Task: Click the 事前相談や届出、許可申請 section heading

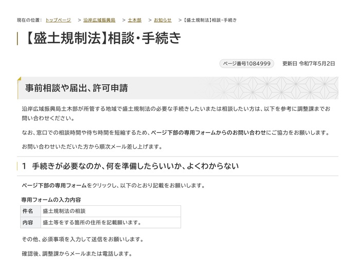Action: [77, 88]
